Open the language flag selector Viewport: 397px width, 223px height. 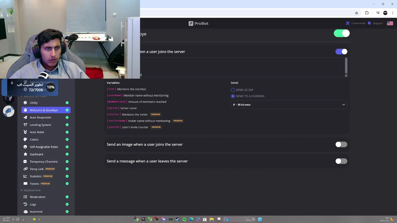pos(390,23)
